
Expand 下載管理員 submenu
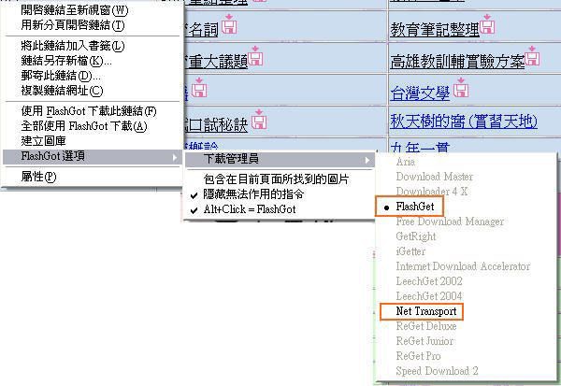[x=280, y=159]
